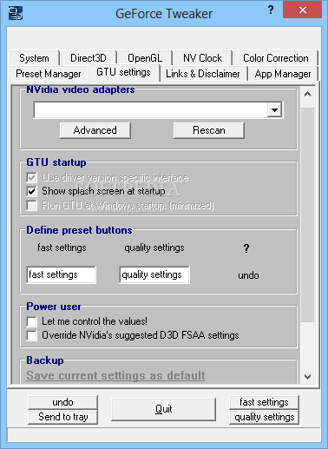Open the Direct3D tab
Image resolution: width=328 pixels, height=449 pixels.
(x=89, y=58)
